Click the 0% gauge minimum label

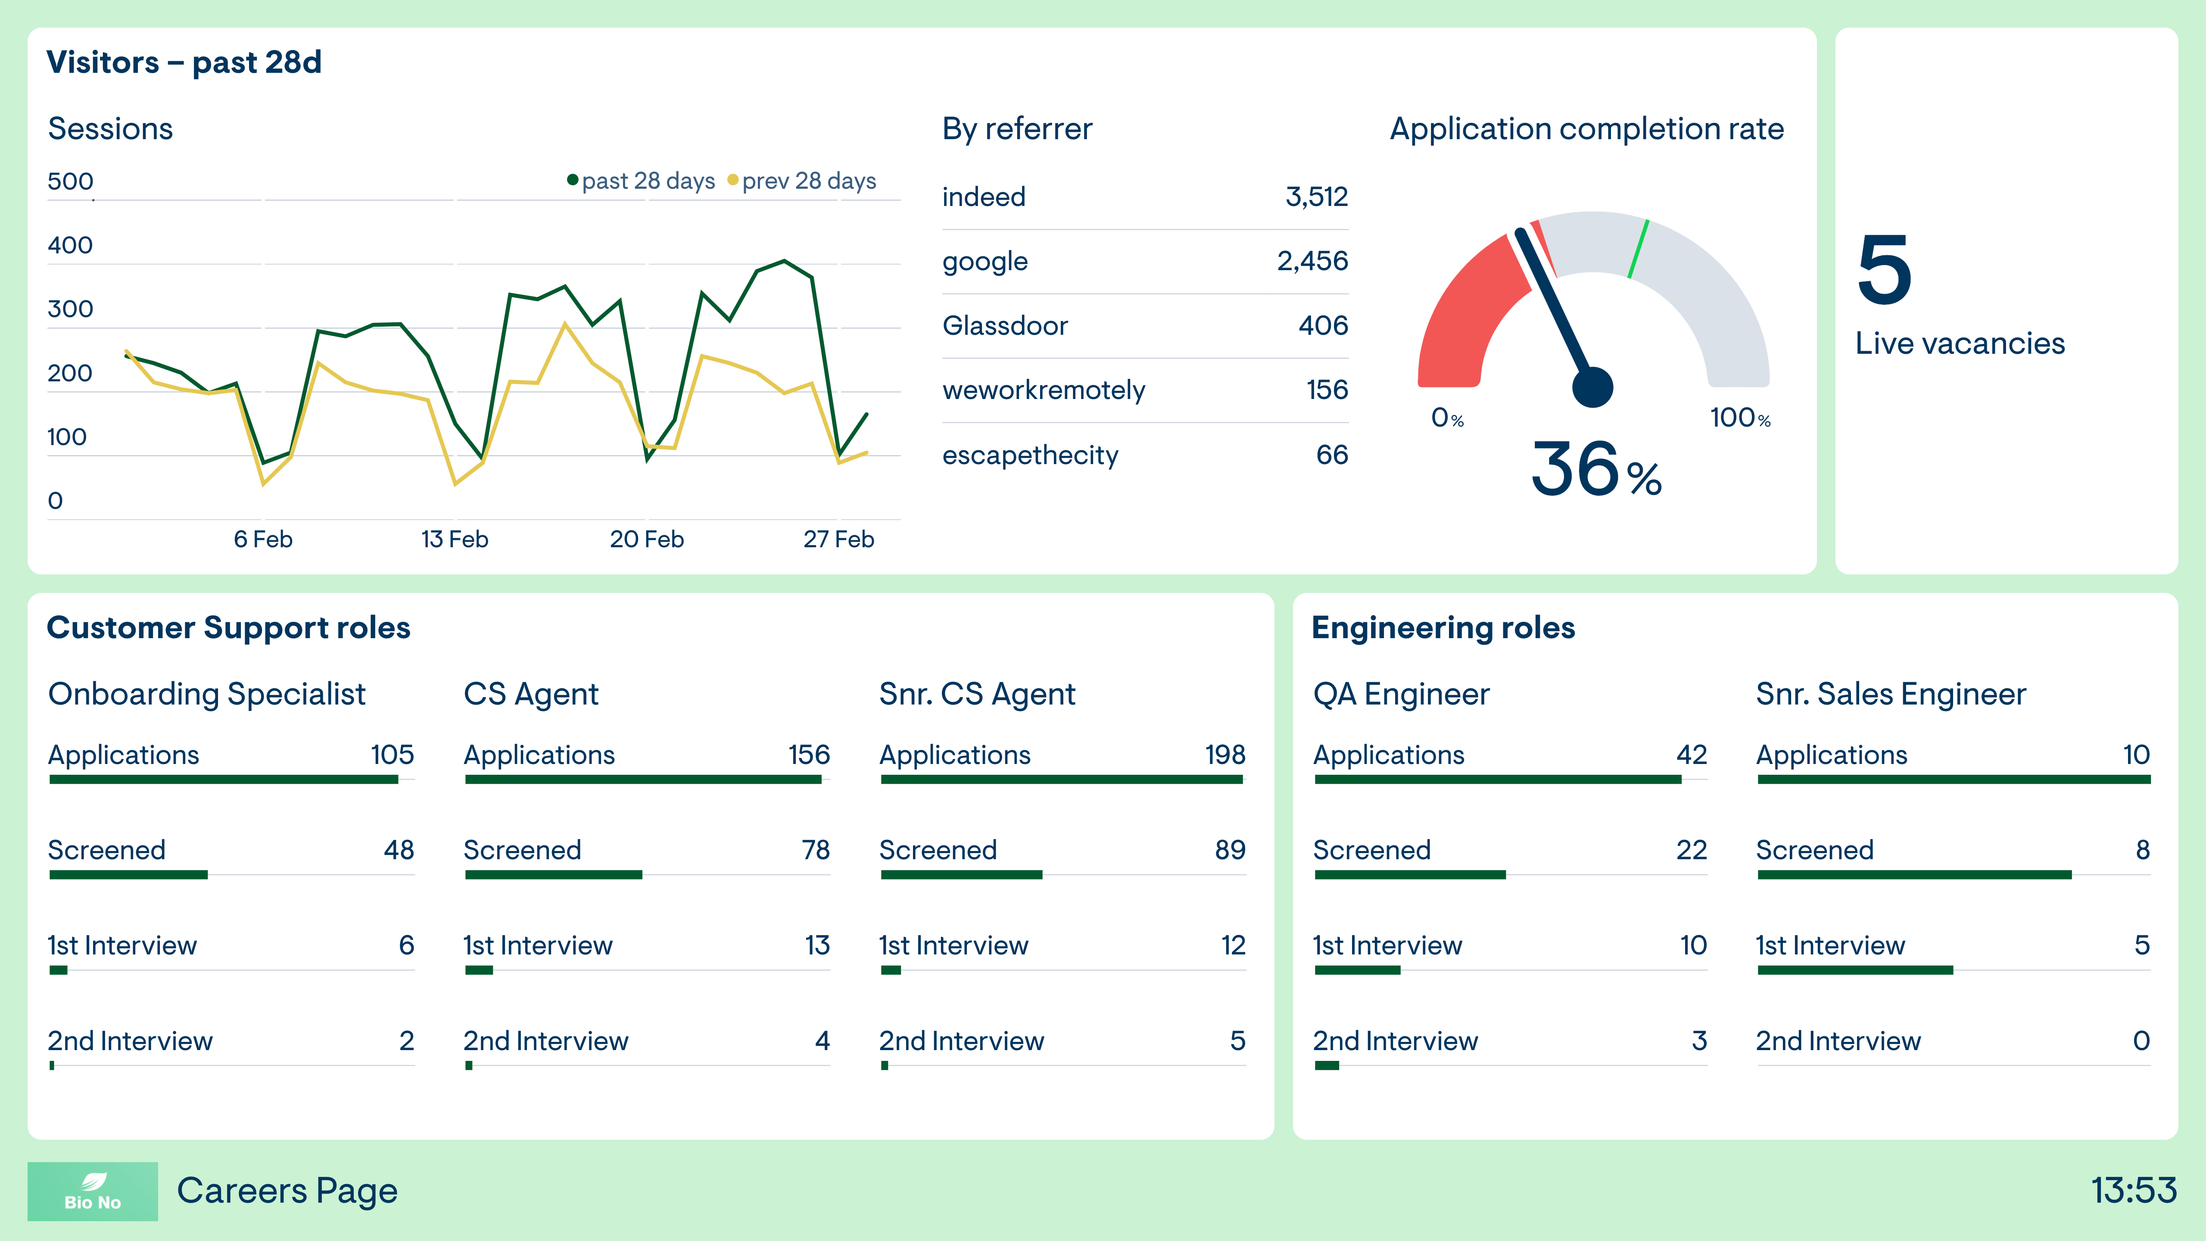[1447, 418]
